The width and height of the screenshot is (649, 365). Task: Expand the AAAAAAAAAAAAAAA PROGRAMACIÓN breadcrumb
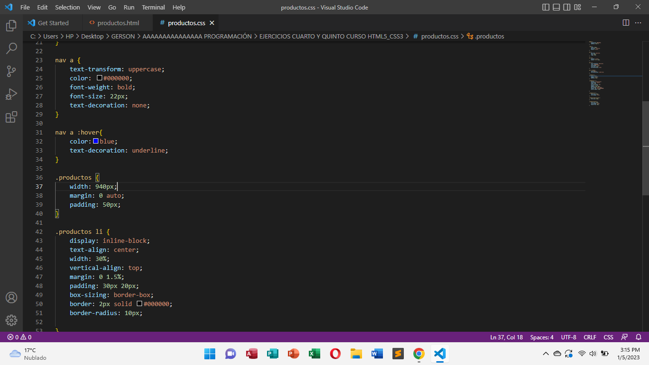point(197,36)
